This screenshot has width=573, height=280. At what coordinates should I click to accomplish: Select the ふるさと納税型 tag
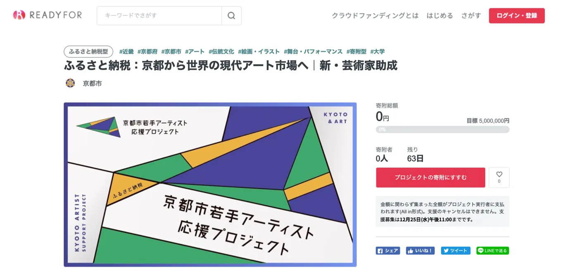(88, 52)
